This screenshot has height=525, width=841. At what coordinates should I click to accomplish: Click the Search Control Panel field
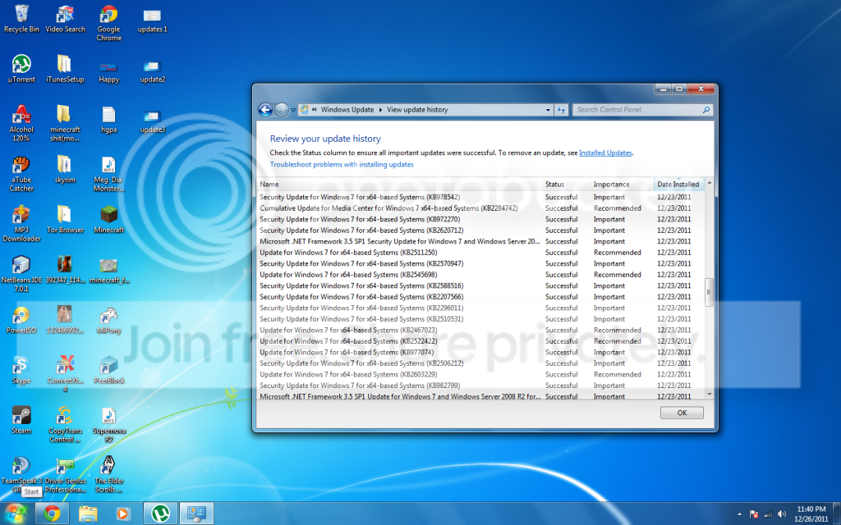pos(638,110)
